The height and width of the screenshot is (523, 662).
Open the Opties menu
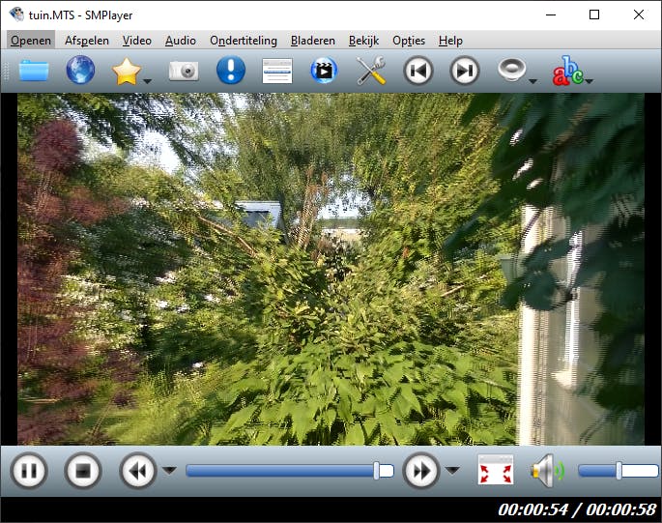click(x=409, y=41)
